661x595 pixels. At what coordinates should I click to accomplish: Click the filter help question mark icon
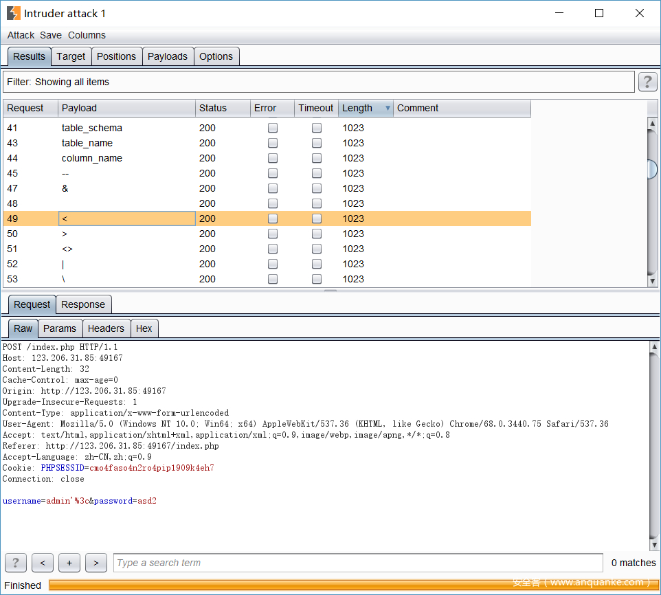coord(647,82)
